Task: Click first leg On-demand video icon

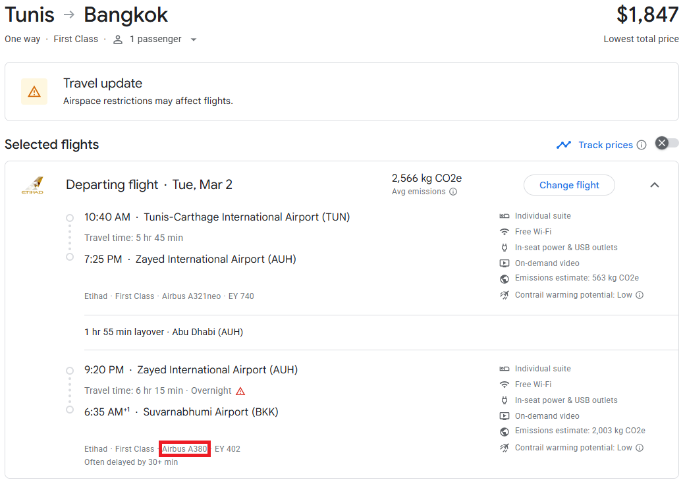Action: pos(504,263)
